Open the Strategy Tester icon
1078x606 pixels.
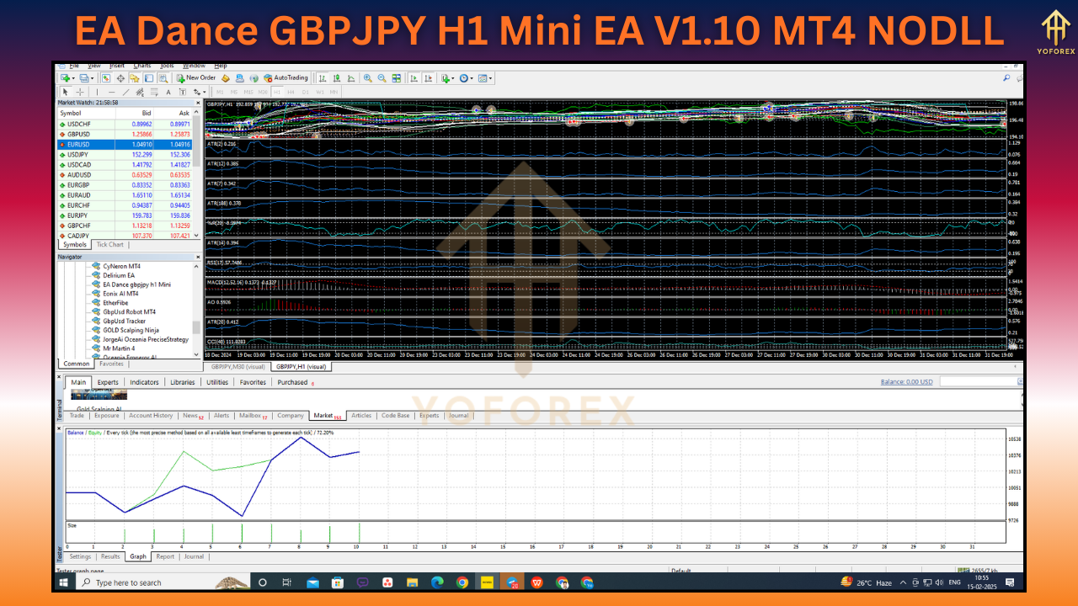tap(164, 77)
